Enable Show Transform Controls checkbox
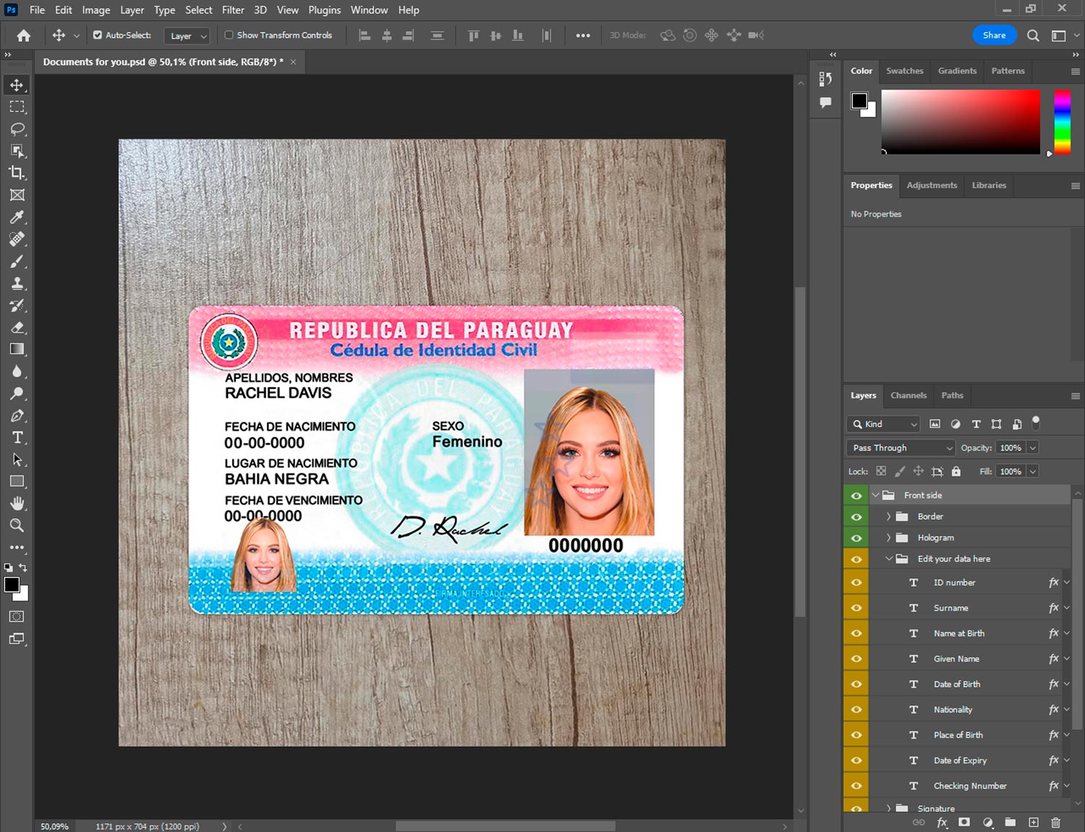1085x832 pixels. (229, 35)
